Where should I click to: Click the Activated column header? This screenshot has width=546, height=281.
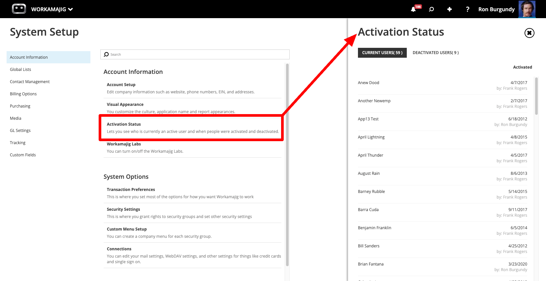523,67
